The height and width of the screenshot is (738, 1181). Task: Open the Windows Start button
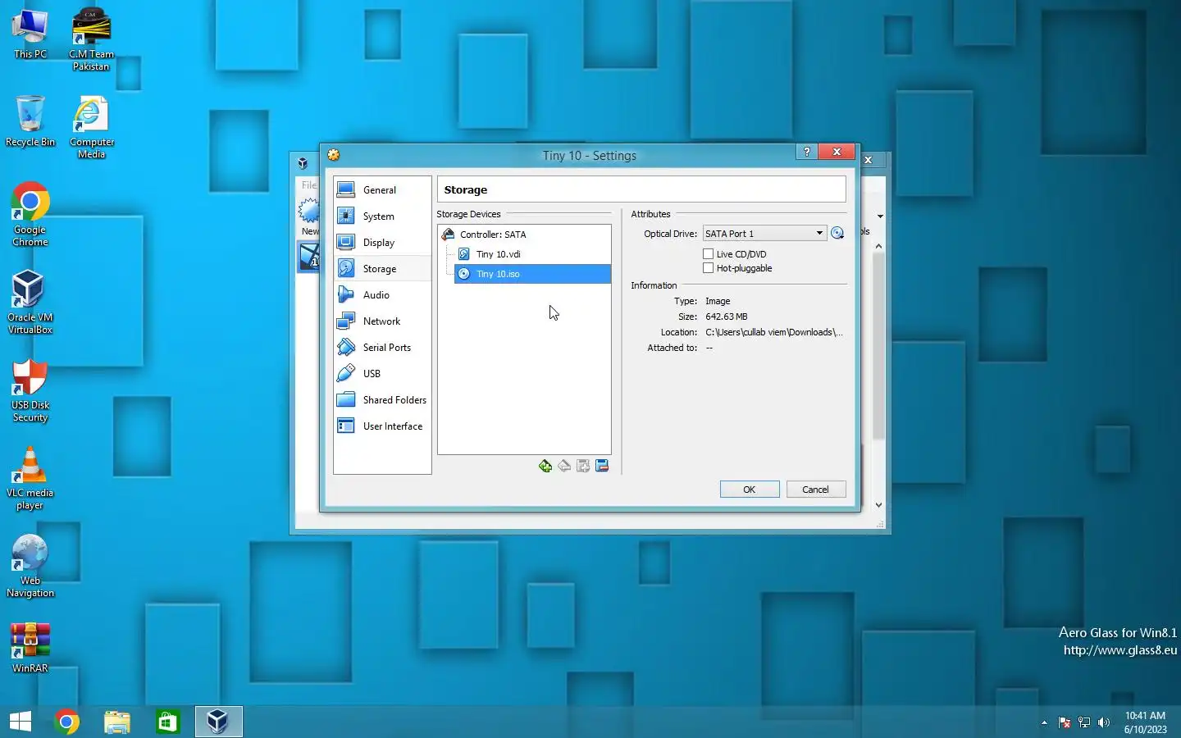tap(21, 722)
